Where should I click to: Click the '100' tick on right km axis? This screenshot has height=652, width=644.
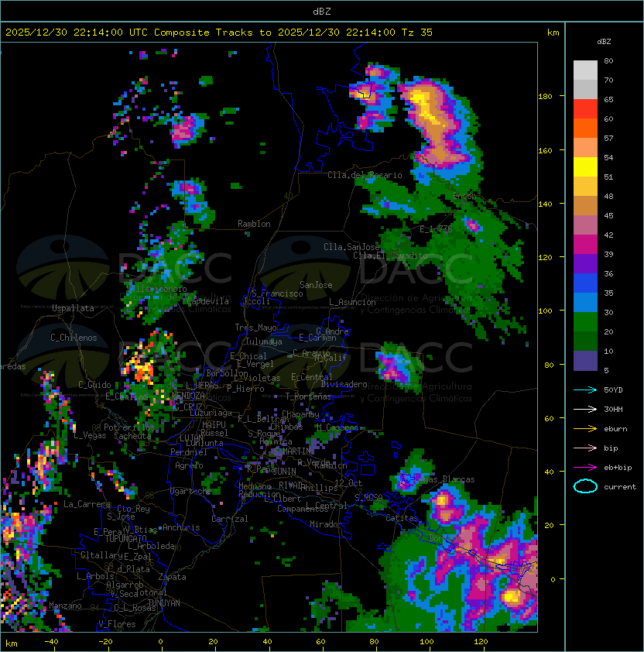click(545, 311)
